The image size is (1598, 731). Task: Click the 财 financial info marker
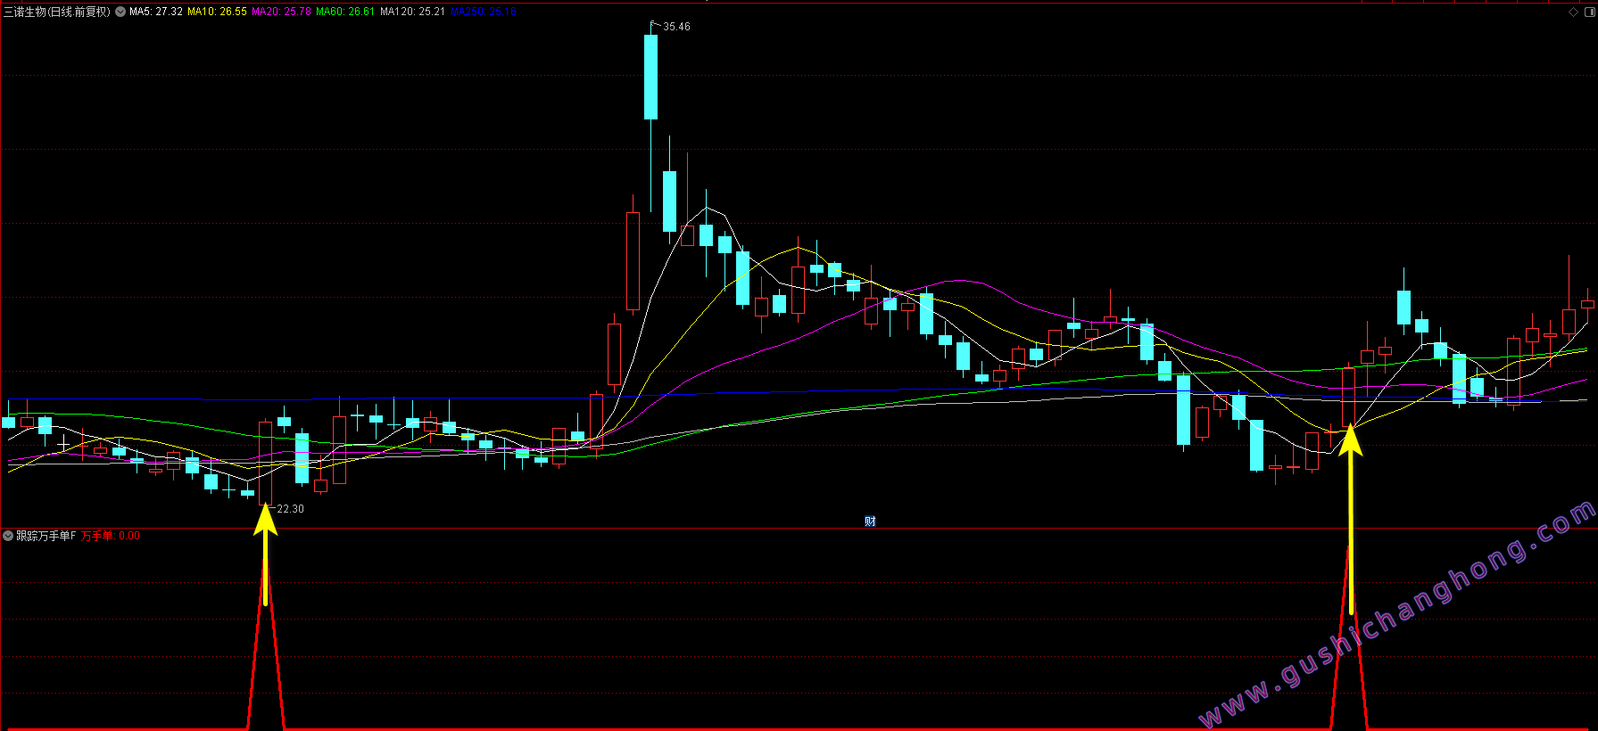[x=870, y=522]
